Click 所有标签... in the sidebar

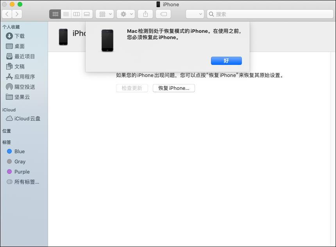pos(23,182)
